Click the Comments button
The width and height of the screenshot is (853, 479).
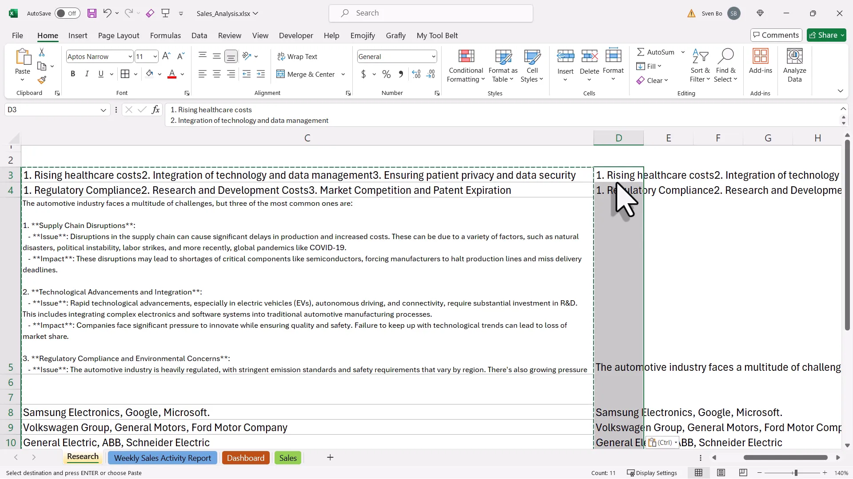click(776, 35)
